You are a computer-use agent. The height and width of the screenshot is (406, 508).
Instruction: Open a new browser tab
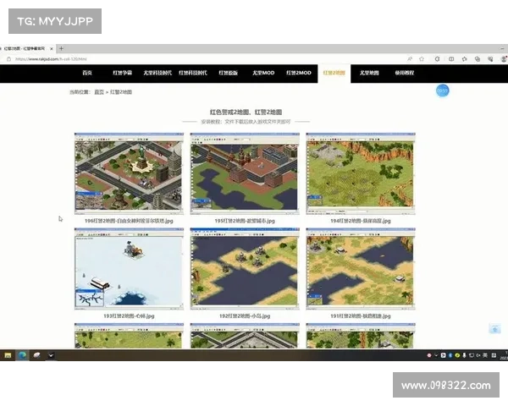61,48
